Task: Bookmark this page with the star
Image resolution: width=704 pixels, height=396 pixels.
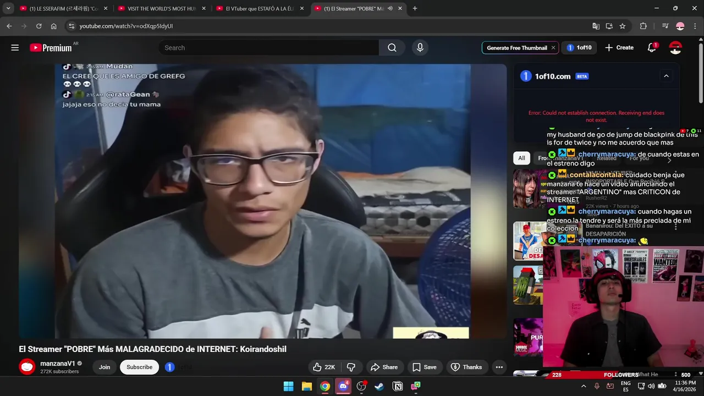Action: (x=622, y=26)
